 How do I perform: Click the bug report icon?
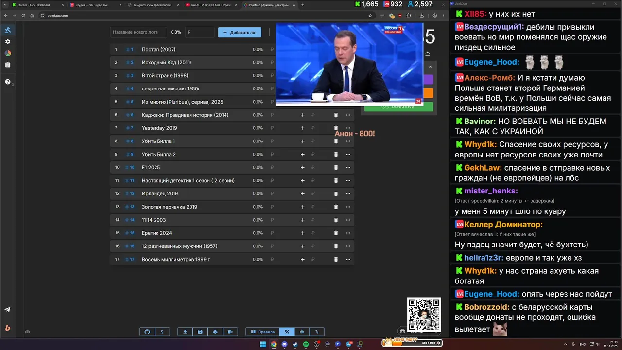click(215, 332)
